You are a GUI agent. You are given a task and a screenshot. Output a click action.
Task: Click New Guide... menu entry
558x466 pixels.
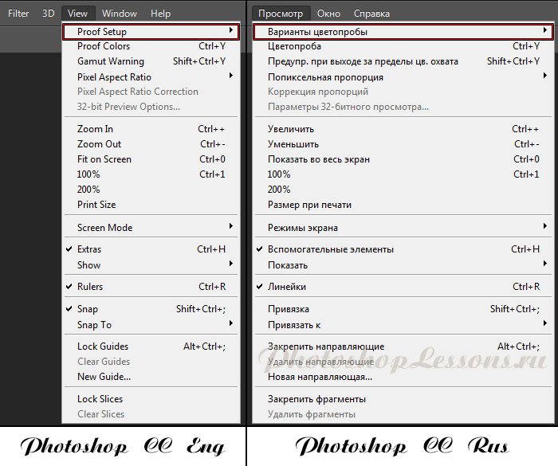pos(104,377)
